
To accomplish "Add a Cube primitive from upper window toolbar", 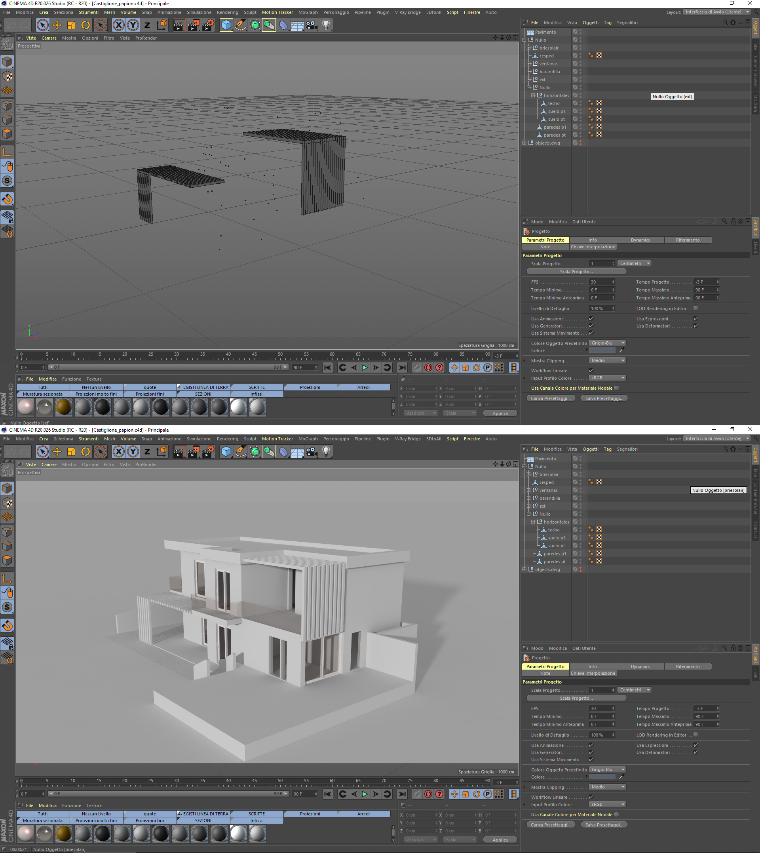I will 226,25.
